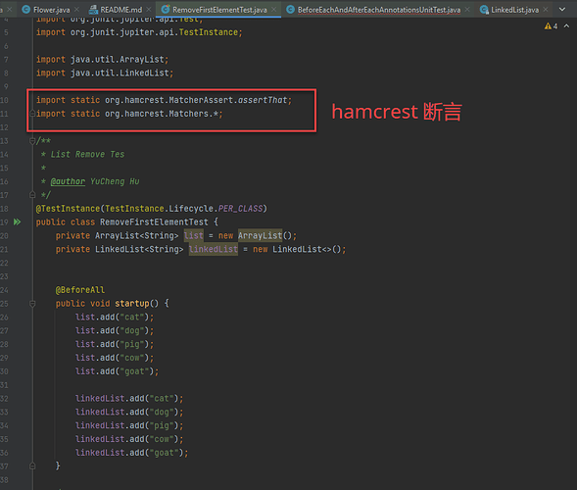Close the LinkedList.java tab

pyautogui.click(x=546, y=9)
